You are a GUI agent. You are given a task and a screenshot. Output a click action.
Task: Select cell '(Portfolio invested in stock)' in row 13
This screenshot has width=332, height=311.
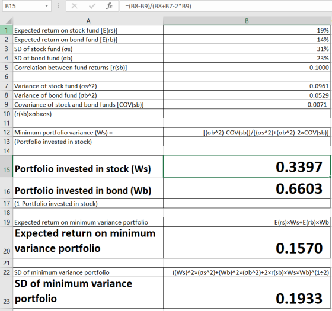click(x=88, y=142)
